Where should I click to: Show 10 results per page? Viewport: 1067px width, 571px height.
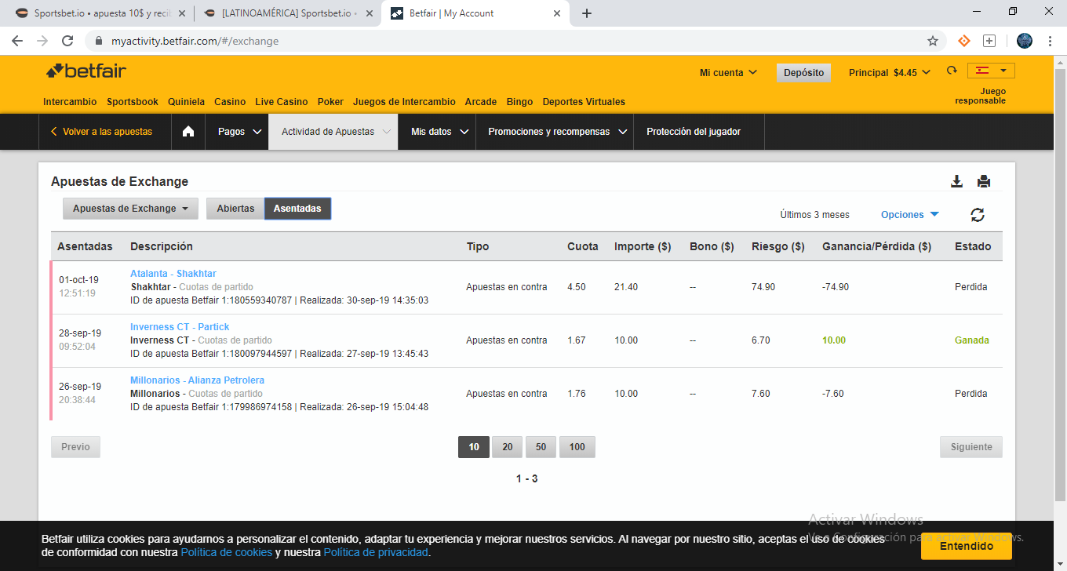pyautogui.click(x=474, y=447)
